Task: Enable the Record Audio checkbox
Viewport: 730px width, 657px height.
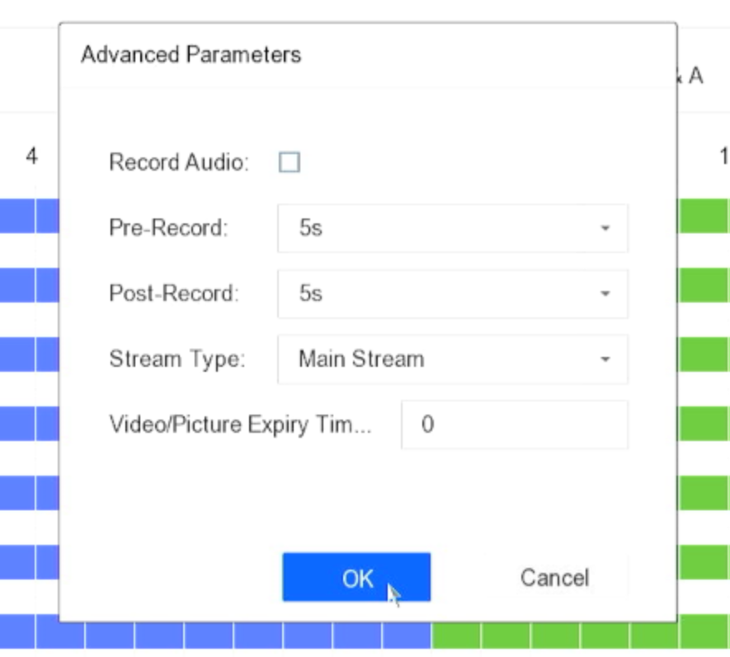Action: 290,162
